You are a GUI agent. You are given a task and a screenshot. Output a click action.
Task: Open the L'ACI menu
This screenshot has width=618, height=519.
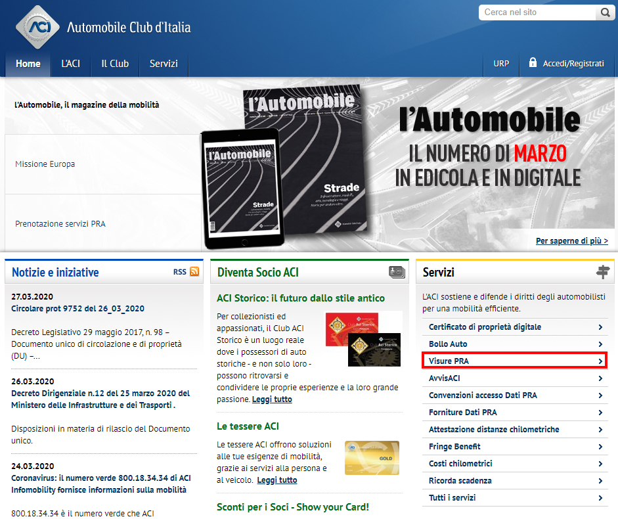[70, 64]
